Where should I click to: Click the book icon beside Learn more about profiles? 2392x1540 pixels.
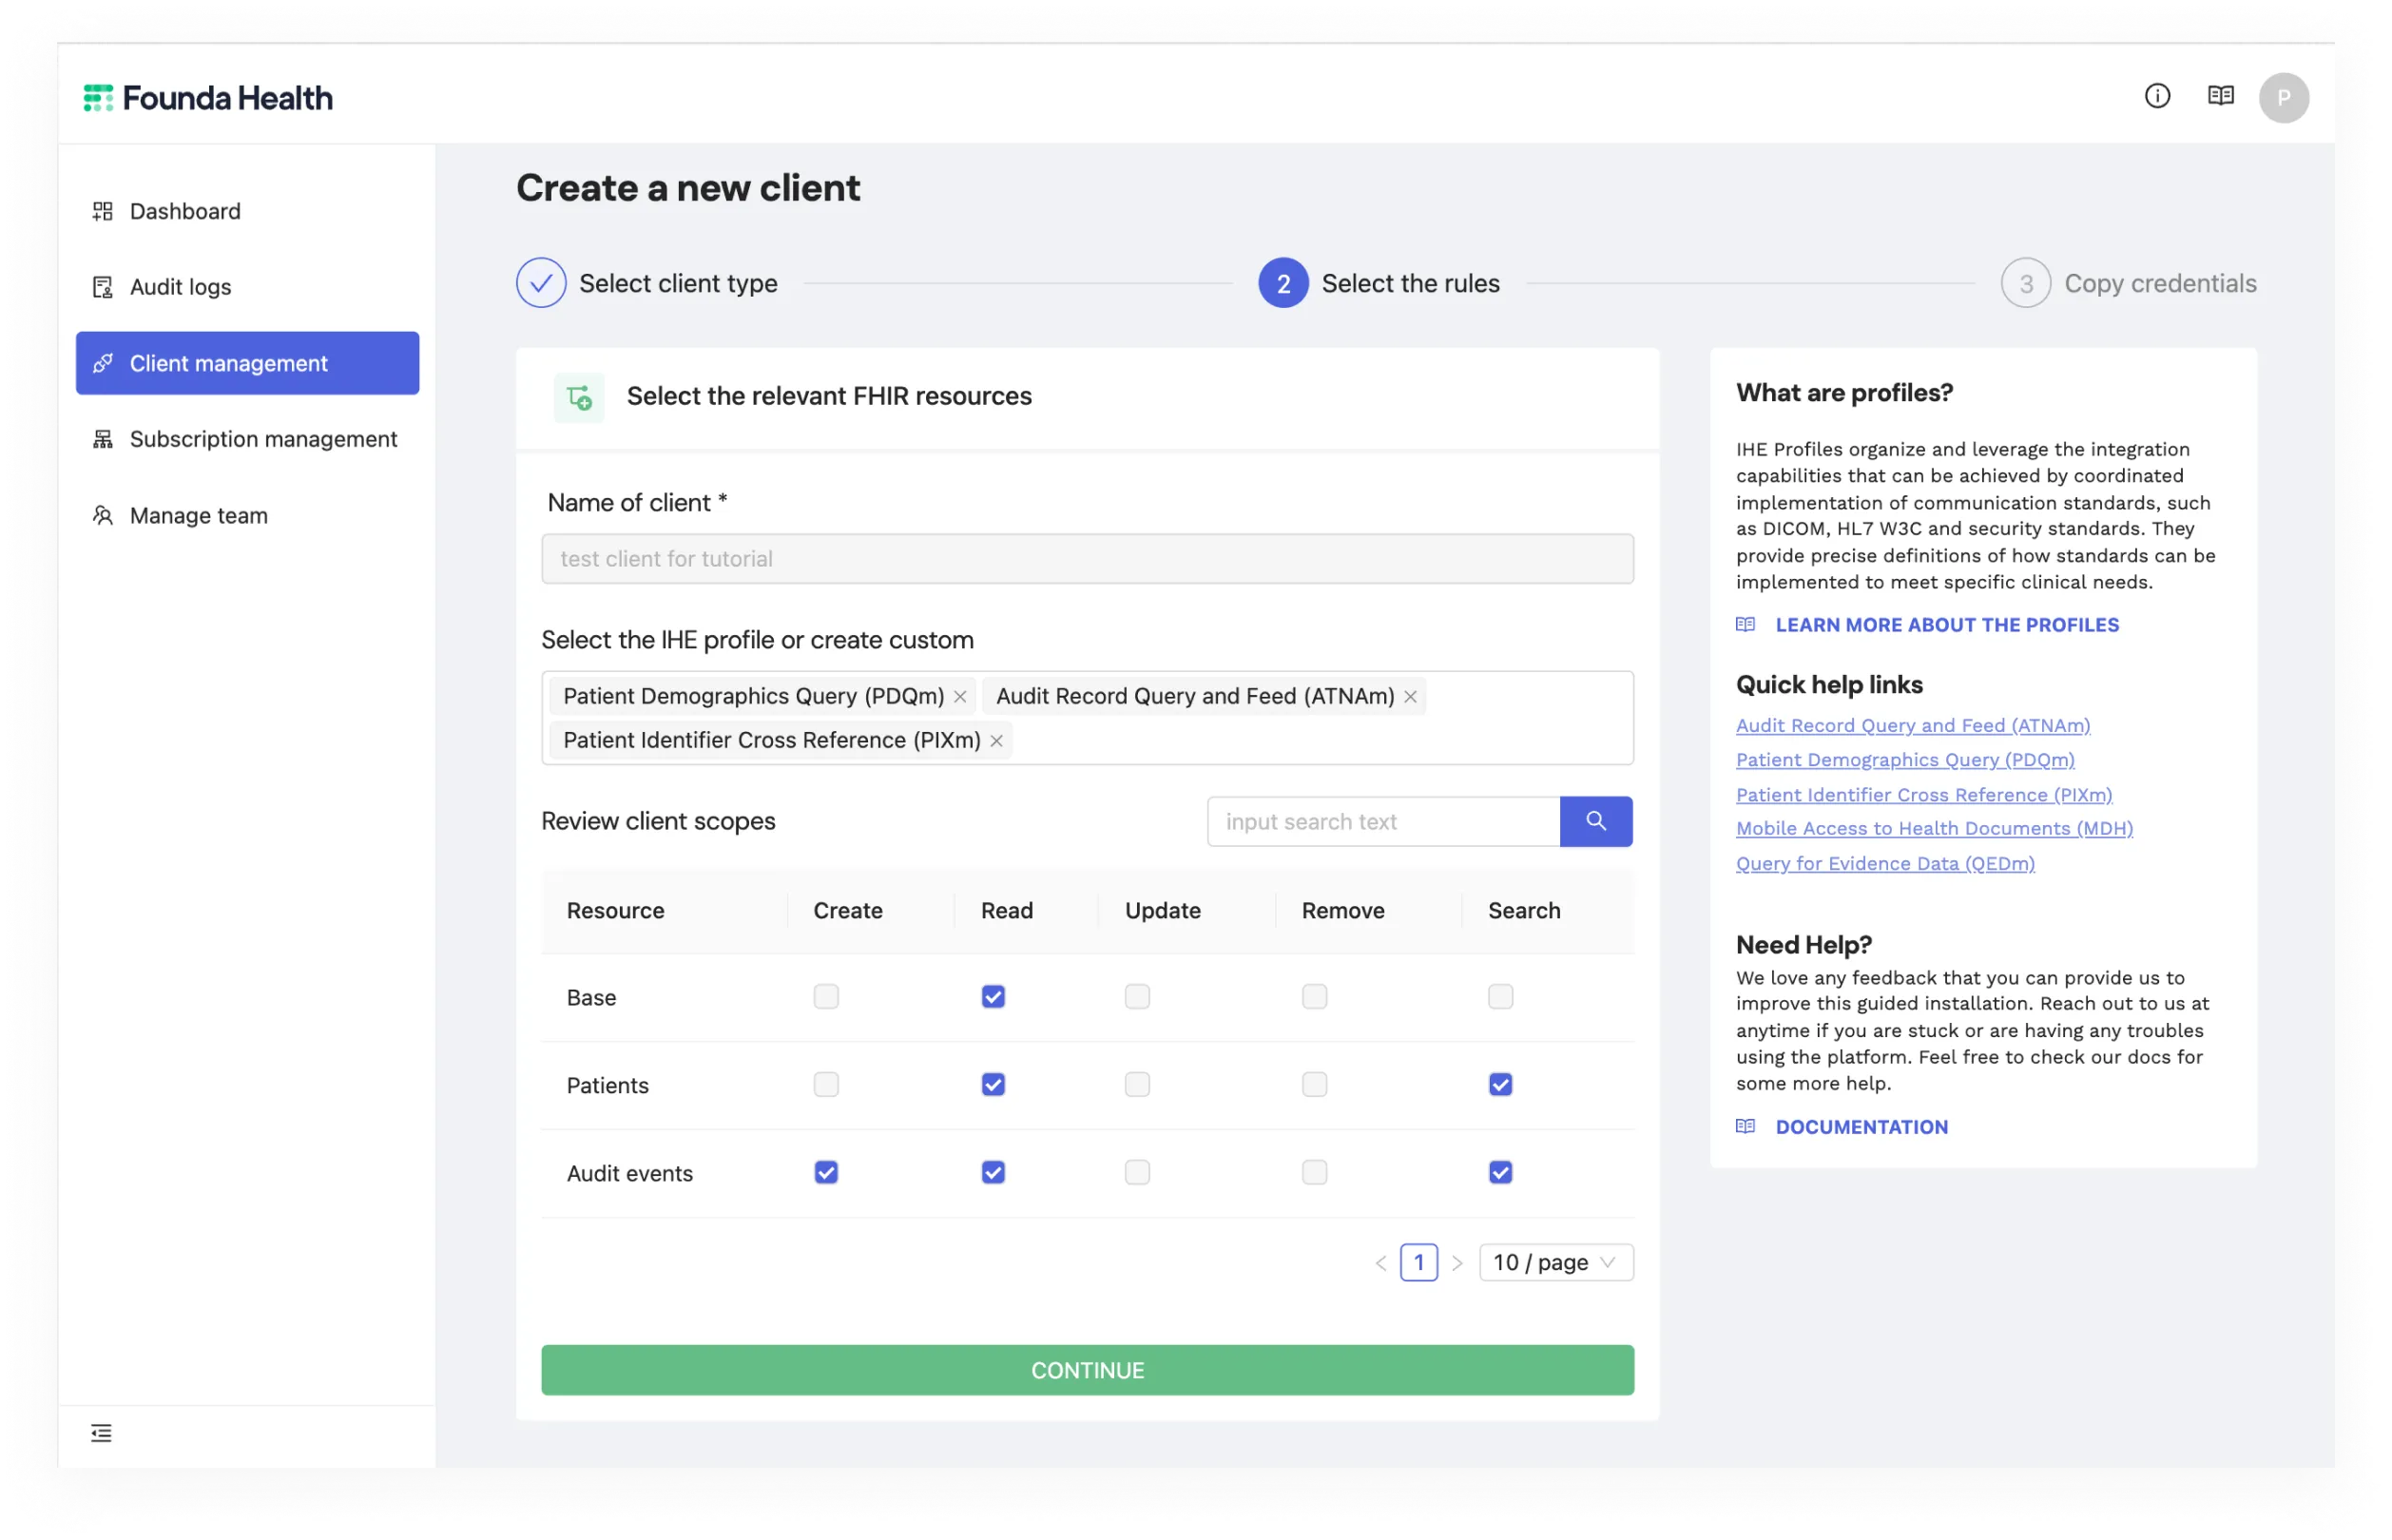pos(1745,625)
